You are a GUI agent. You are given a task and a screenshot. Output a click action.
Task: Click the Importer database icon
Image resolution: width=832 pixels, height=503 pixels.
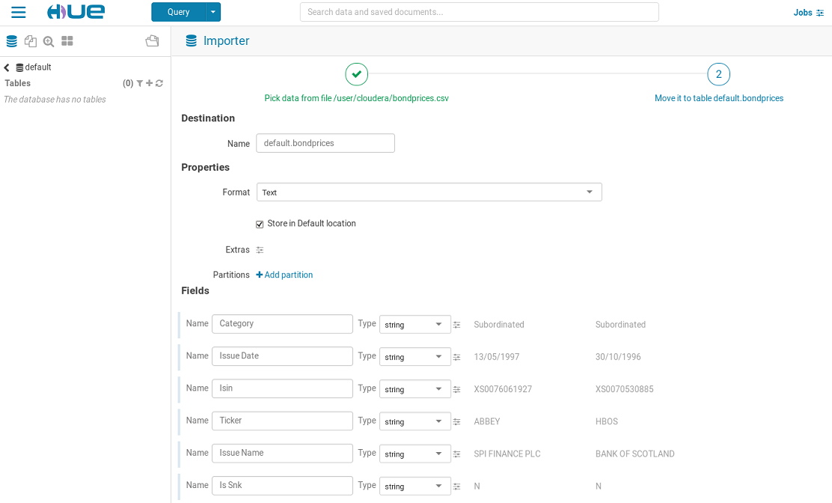click(192, 41)
